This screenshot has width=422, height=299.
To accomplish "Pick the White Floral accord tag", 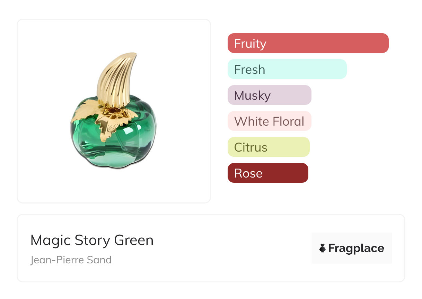I will click(269, 121).
